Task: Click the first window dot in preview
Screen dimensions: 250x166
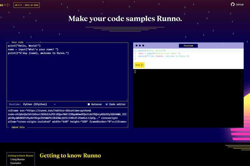Action: (136, 45)
